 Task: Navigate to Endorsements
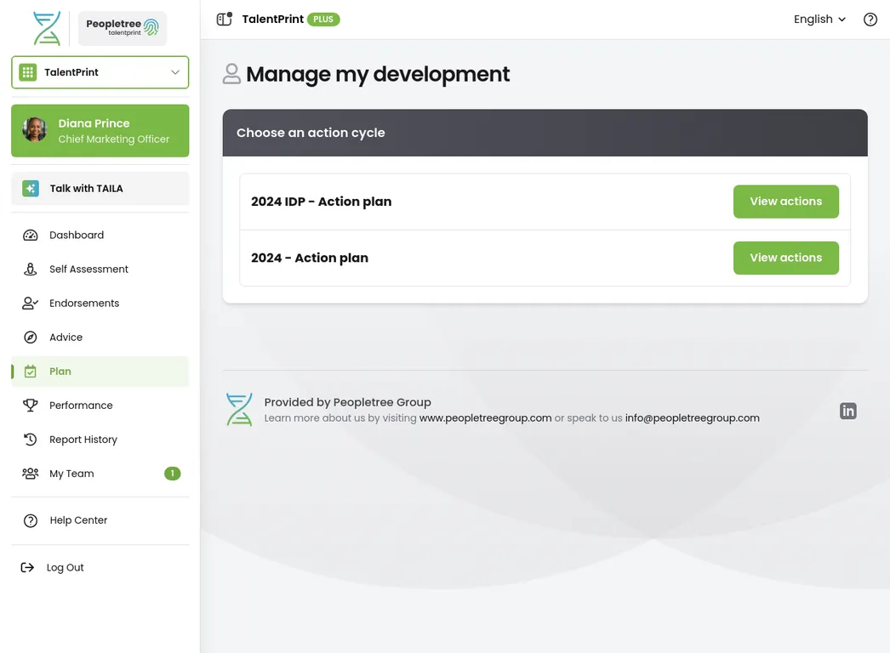(100, 303)
